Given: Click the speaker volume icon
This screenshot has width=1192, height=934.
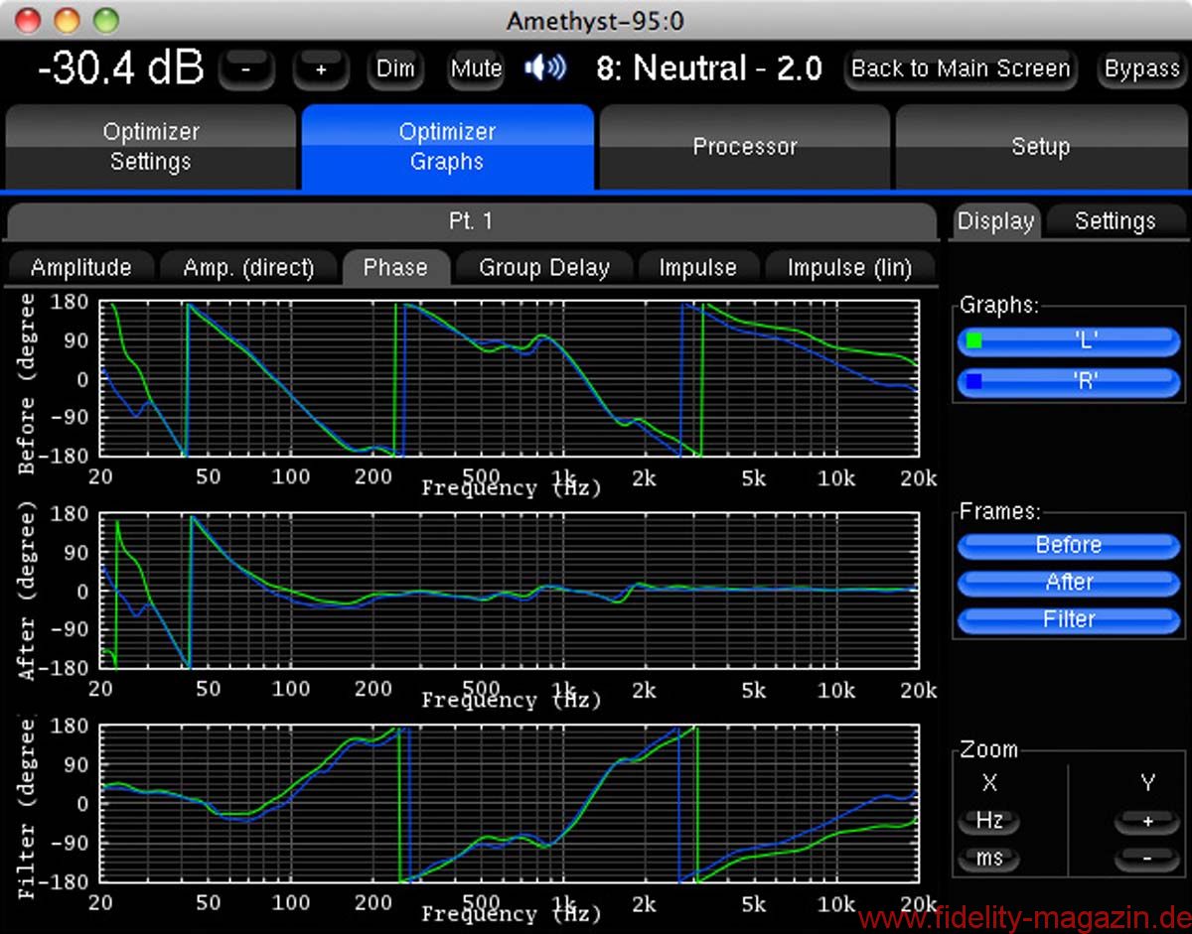Looking at the screenshot, I should point(545,68).
